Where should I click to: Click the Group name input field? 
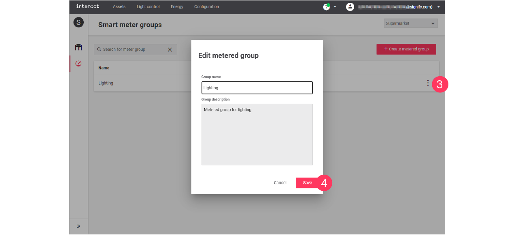point(257,88)
